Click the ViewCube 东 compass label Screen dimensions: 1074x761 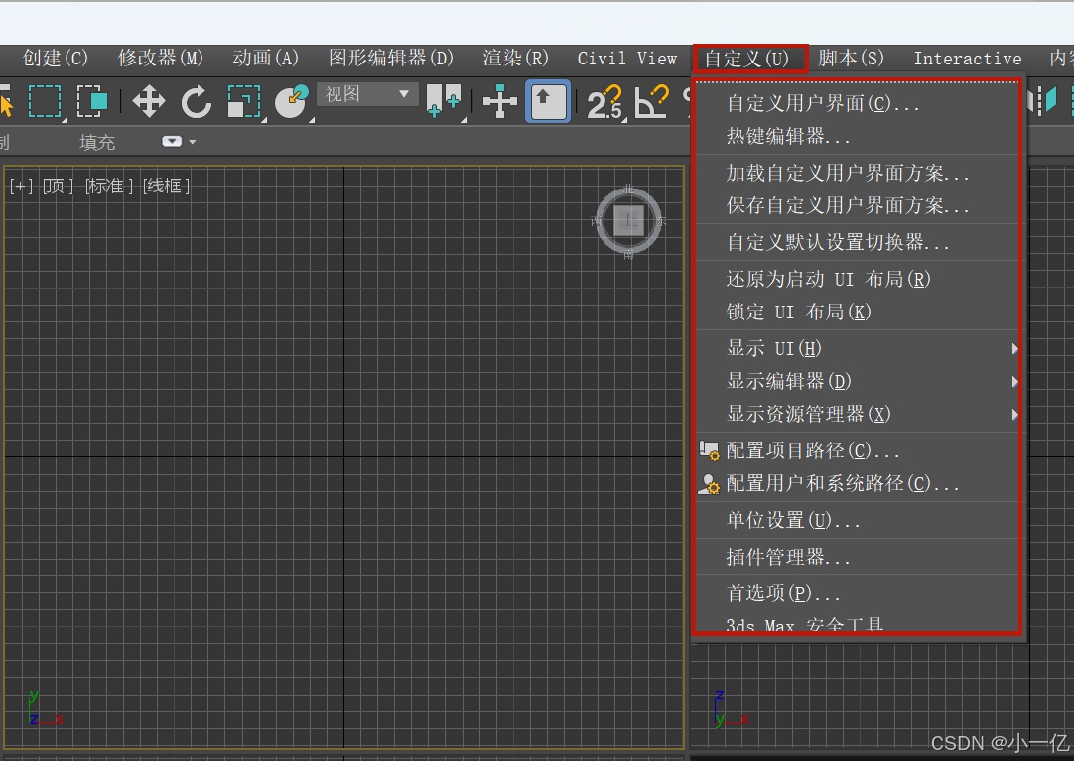pos(661,221)
